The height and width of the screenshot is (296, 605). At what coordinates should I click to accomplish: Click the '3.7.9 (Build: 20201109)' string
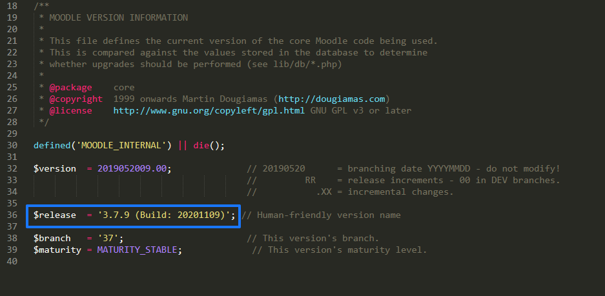164,215
